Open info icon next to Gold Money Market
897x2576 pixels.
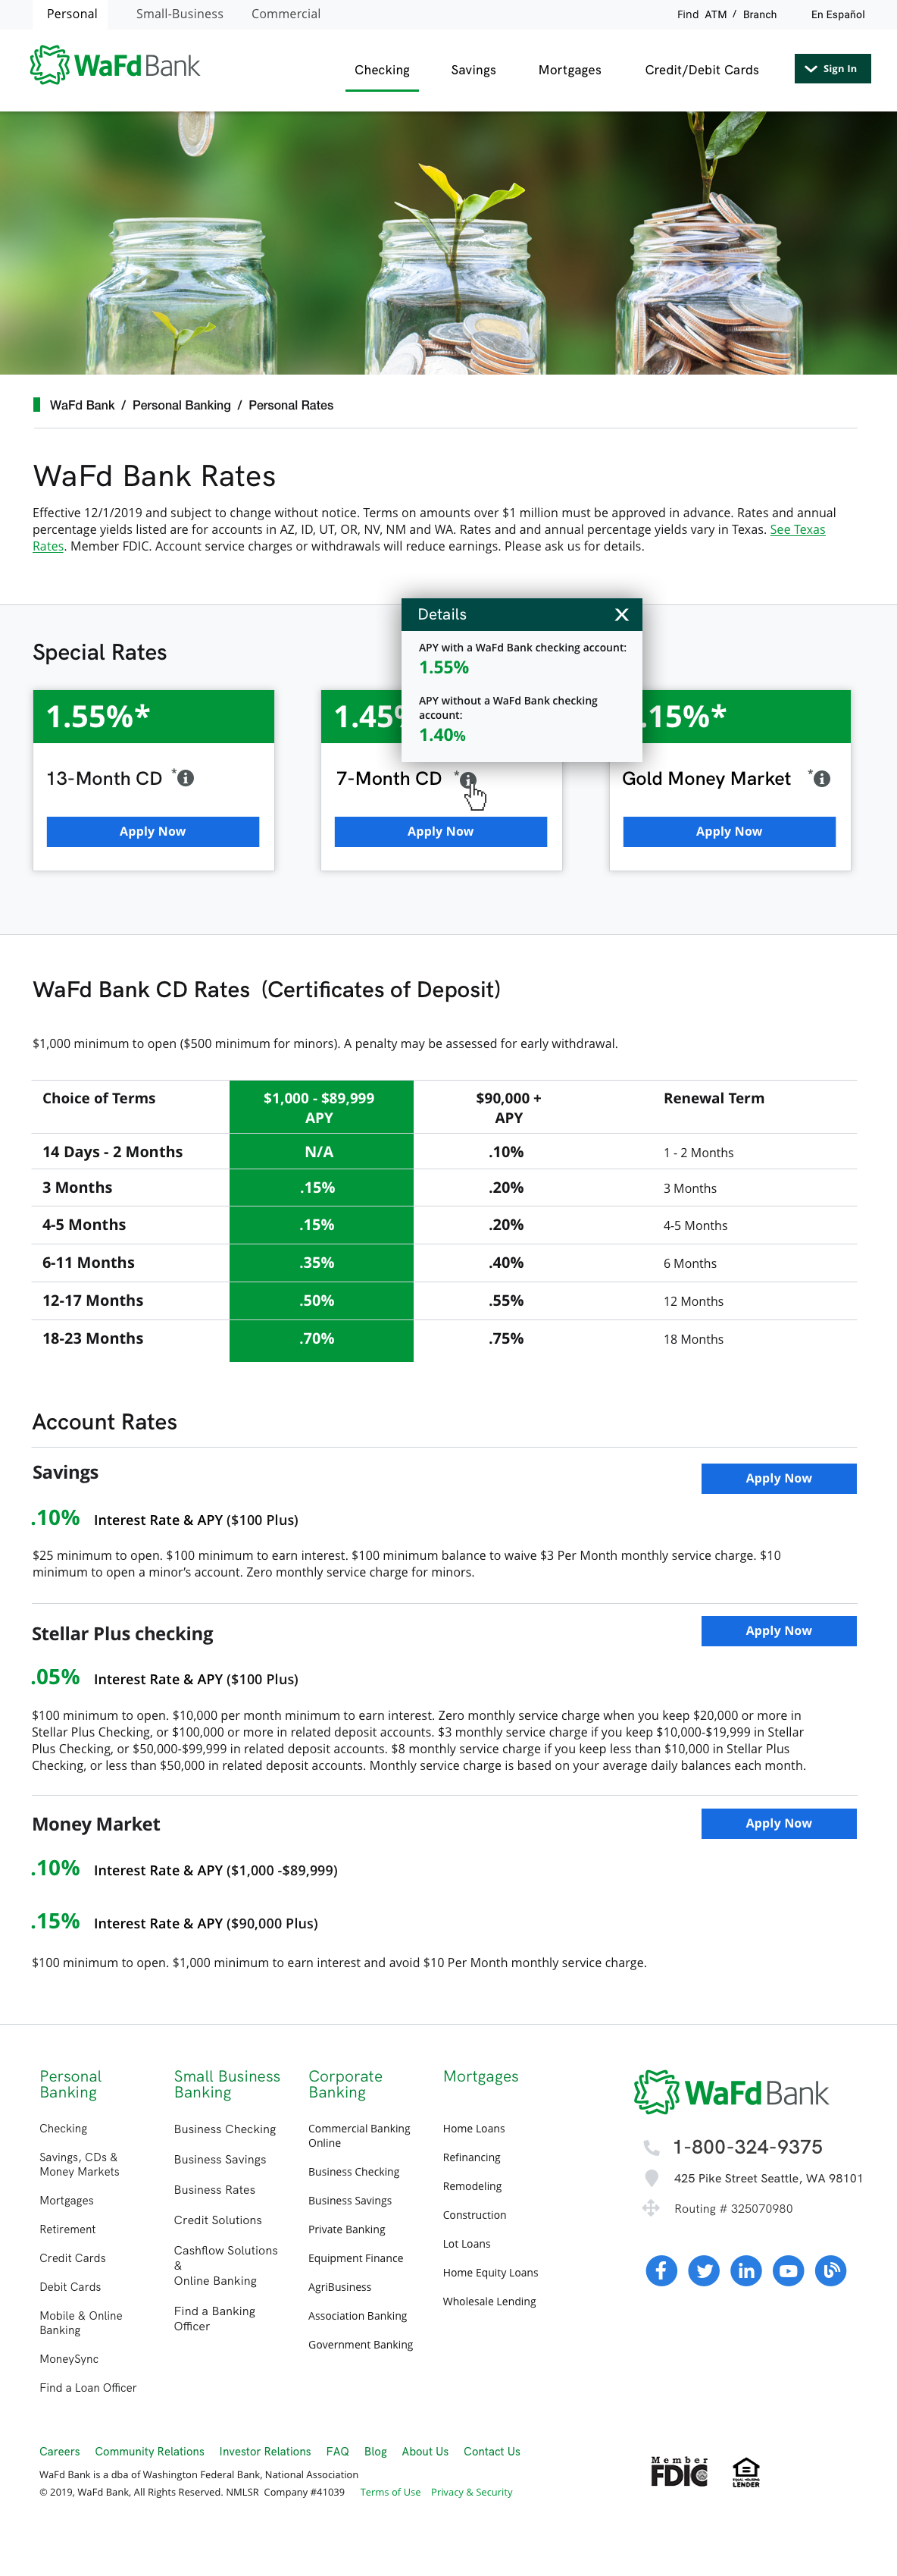(x=821, y=778)
